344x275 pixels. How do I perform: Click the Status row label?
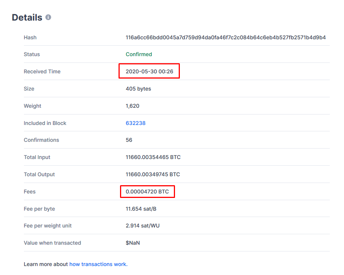(32, 54)
